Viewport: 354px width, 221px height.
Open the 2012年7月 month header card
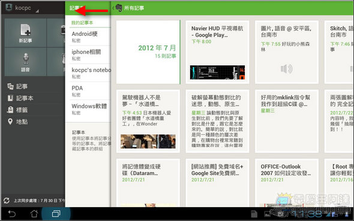148,52
